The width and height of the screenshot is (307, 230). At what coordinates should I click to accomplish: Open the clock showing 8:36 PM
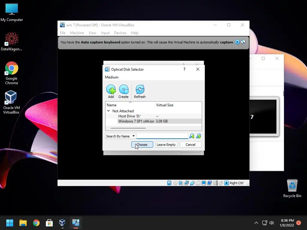(287, 223)
